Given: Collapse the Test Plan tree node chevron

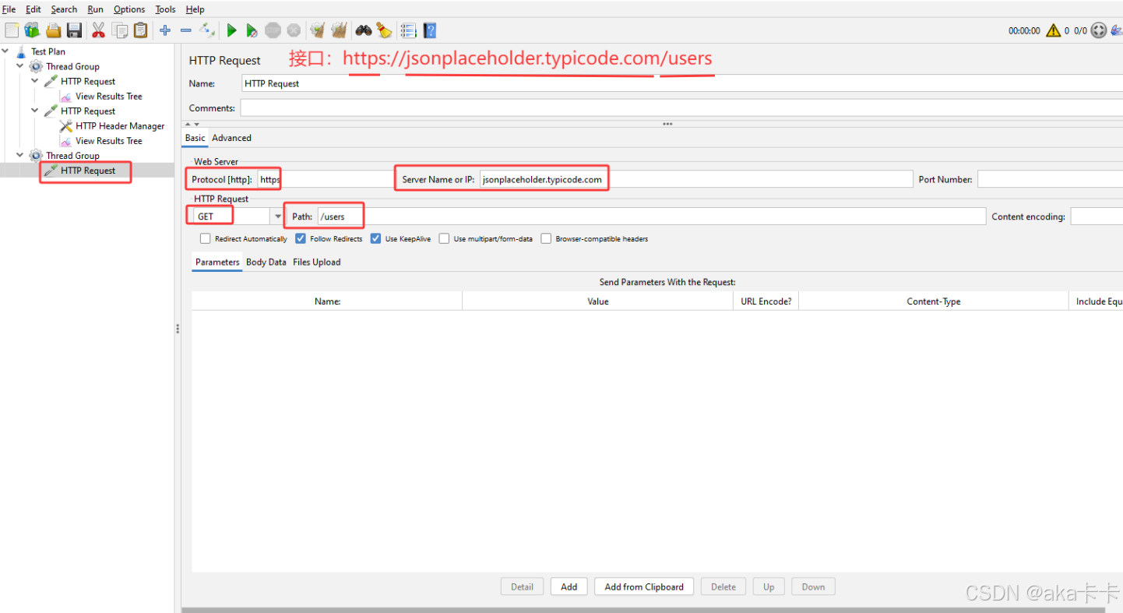Looking at the screenshot, I should [5, 51].
